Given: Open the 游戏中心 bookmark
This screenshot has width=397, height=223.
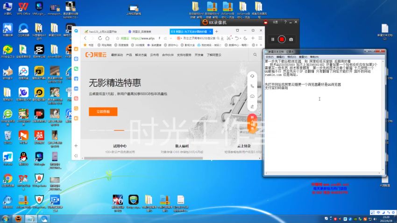Looking at the screenshot, I should [171, 45].
